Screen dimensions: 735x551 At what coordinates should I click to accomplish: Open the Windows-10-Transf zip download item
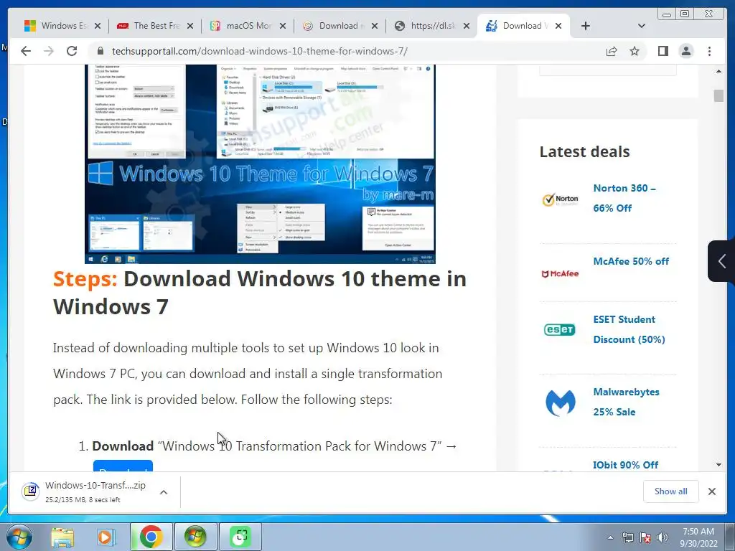coord(85,492)
